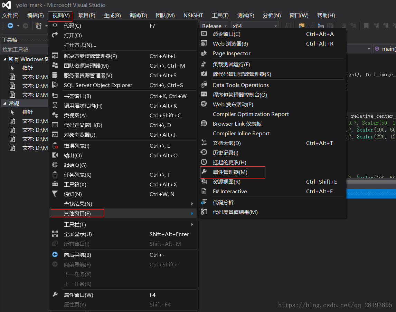Click the Code Analysis icon
Viewport: 396px width, 312px height.
pyautogui.click(x=204, y=202)
